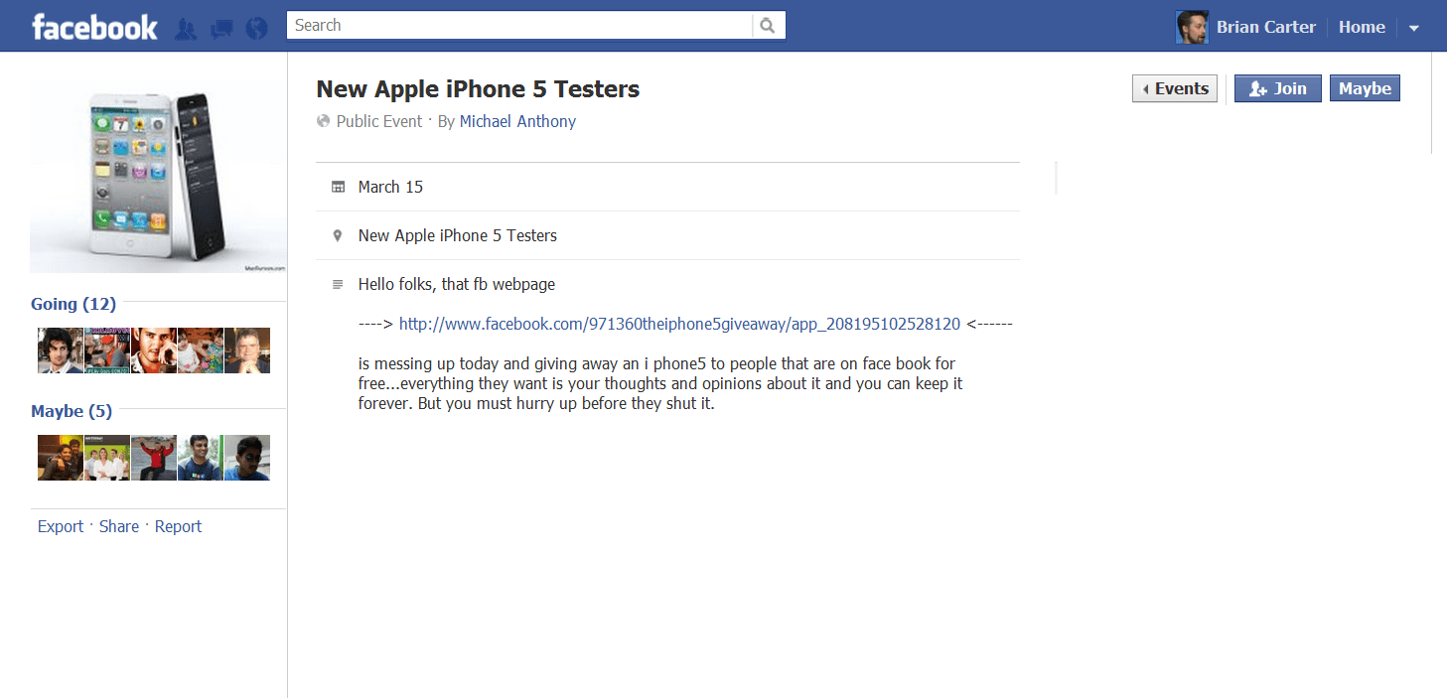View the Maybe (5) guest list
Screen dimensions: 1447x698
pos(72,411)
